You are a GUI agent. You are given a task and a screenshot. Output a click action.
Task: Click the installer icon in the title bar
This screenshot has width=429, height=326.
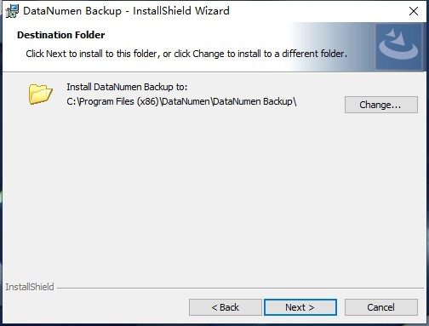(12, 11)
